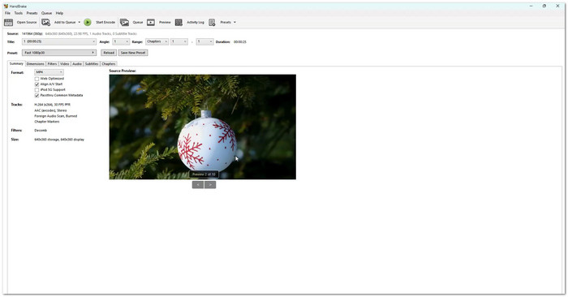
Task: Click the Foreign Audio Scan, Burned text
Action: (x=55, y=116)
